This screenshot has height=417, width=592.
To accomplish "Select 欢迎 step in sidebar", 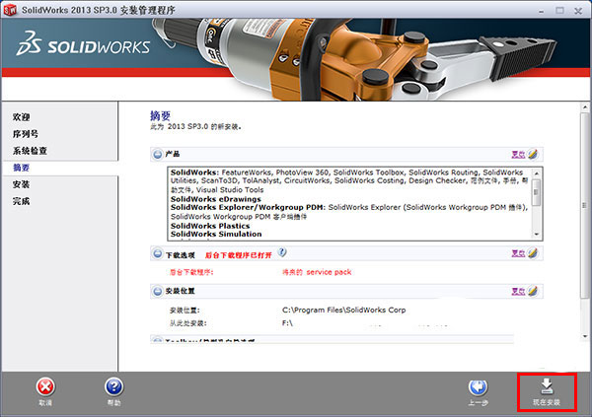I will point(21,117).
